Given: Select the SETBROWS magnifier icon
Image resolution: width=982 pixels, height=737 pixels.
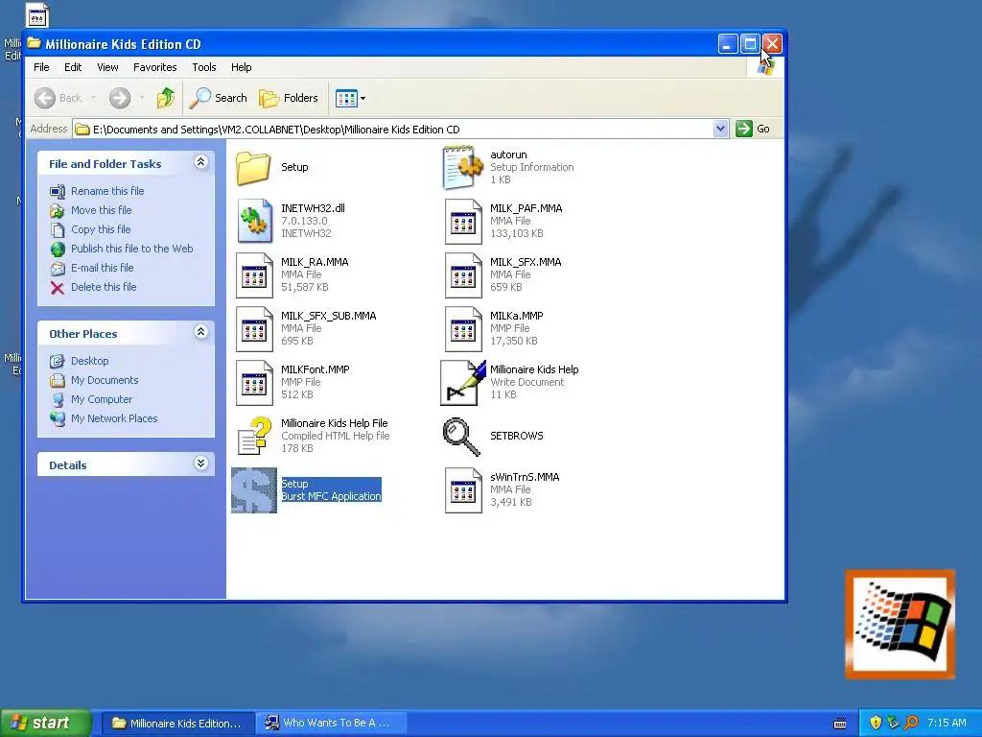Looking at the screenshot, I should click(x=461, y=437).
